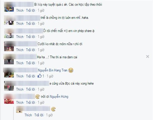The image size is (153, 120).
Task: Click Thích under the nested emoji reply
Action: point(28,115)
